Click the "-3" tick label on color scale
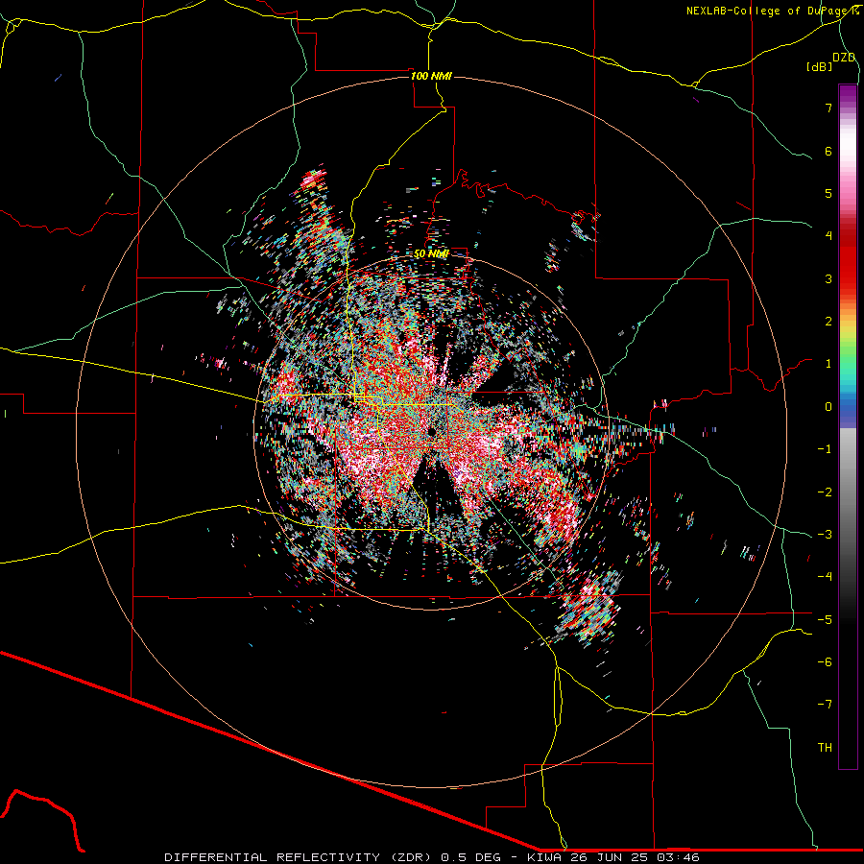 click(x=825, y=535)
